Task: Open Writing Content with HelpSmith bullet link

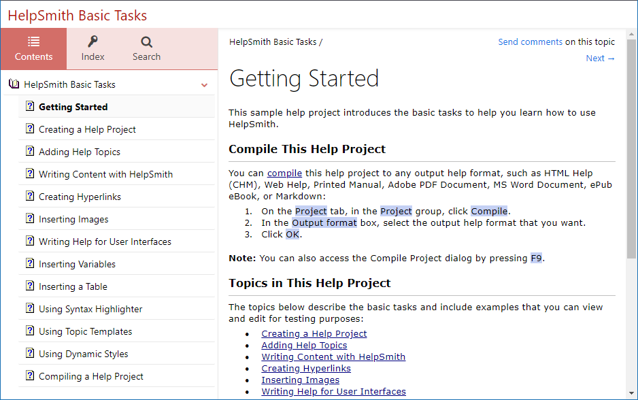Action: 333,357
